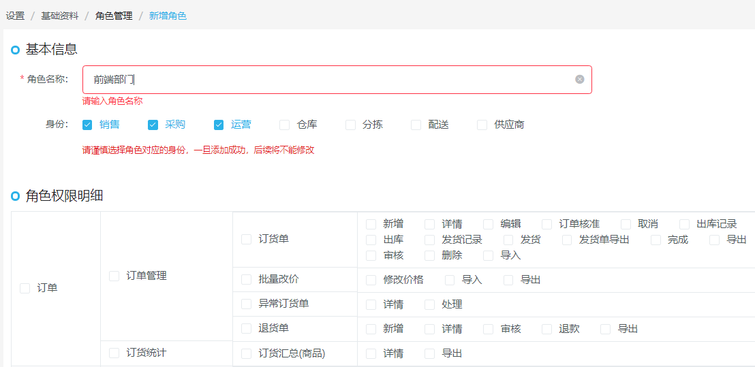Check 详情 in the 异常订货单 row
The width and height of the screenshot is (755, 367).
point(371,304)
